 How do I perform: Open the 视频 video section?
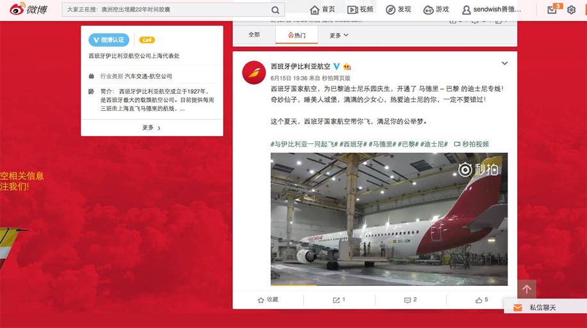click(x=360, y=10)
